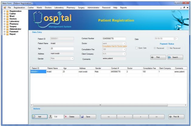The height and width of the screenshot is (127, 191).
Task: Go to previous record with < button
Action: tap(124, 117)
